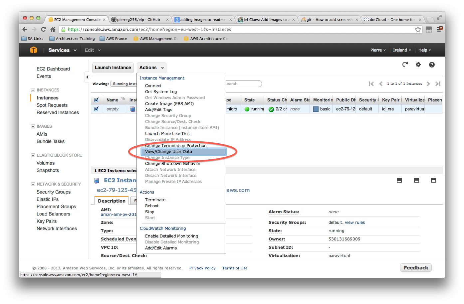The height and width of the screenshot is (304, 464).
Task: Open the Terms of Use link
Action: 235,268
